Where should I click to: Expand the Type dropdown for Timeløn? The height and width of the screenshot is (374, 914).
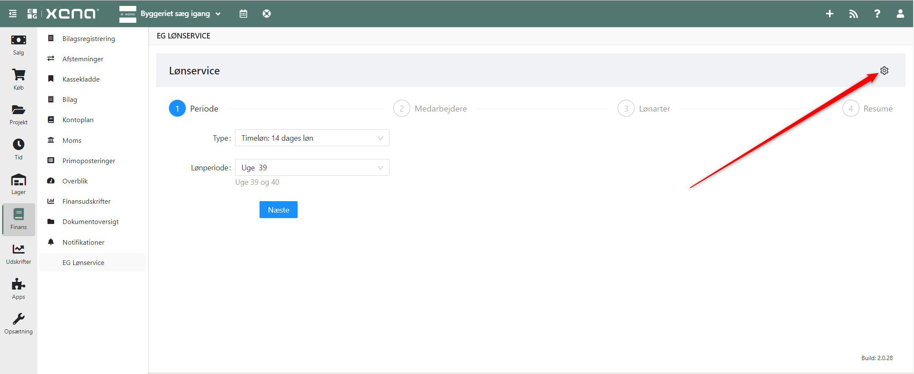[x=312, y=138]
